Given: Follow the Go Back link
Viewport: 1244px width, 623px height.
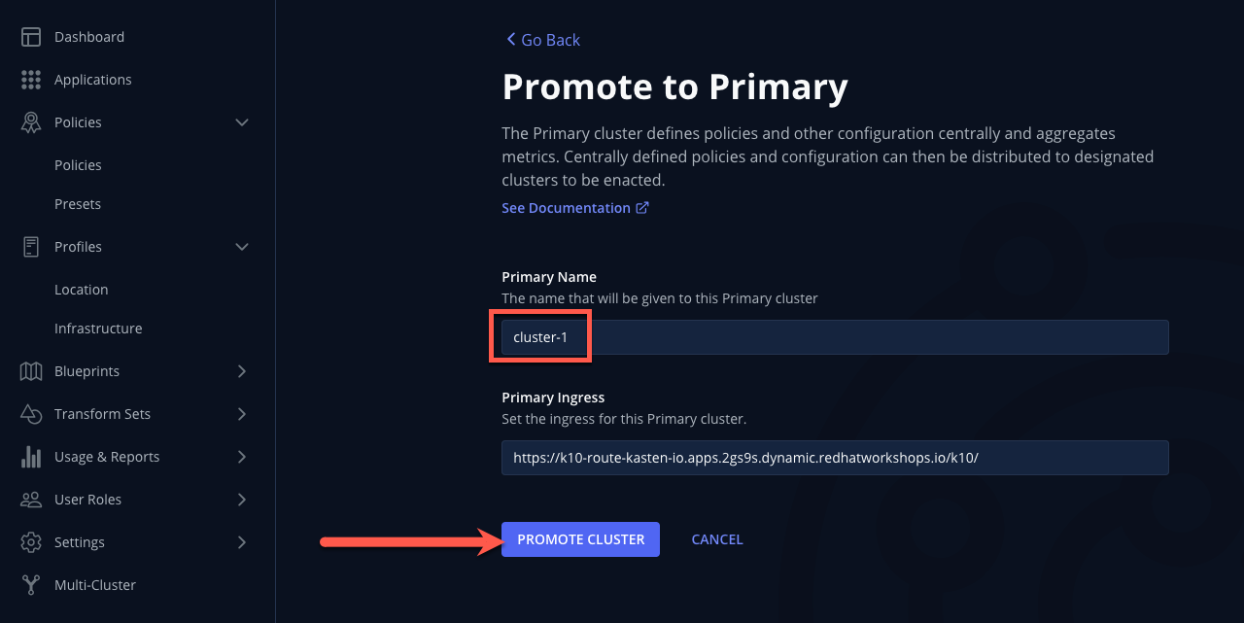Looking at the screenshot, I should [542, 40].
